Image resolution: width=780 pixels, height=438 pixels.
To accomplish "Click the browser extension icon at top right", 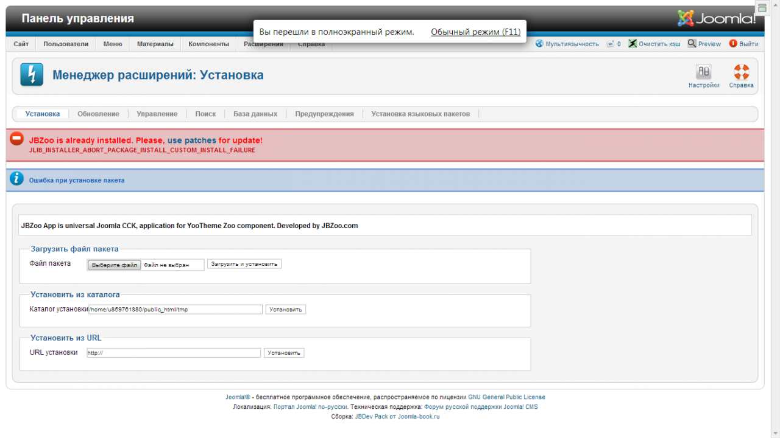I will (762, 8).
